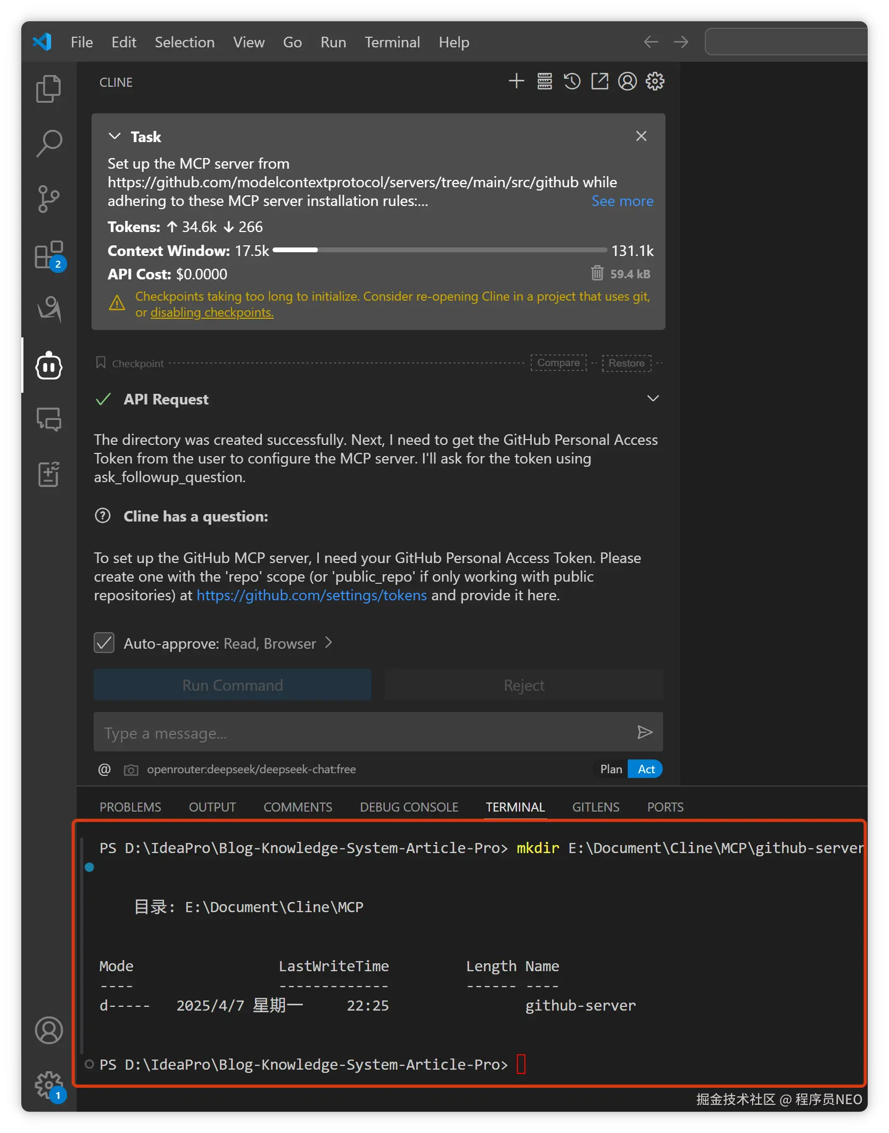This screenshot has height=1133, width=889.
Task: Open the Search view icon
Action: pyautogui.click(x=48, y=143)
